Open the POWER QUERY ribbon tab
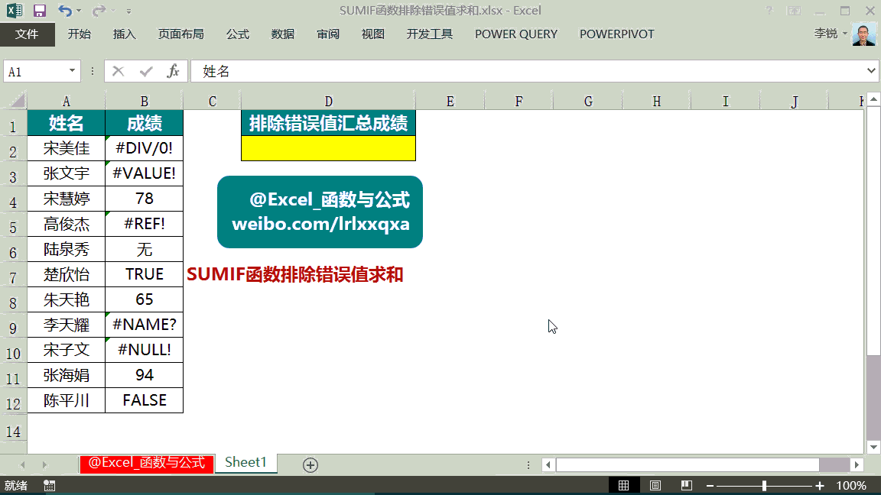Image resolution: width=881 pixels, height=495 pixels. coord(515,34)
